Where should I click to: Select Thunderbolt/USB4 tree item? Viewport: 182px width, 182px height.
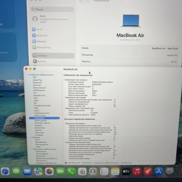coord(42,106)
